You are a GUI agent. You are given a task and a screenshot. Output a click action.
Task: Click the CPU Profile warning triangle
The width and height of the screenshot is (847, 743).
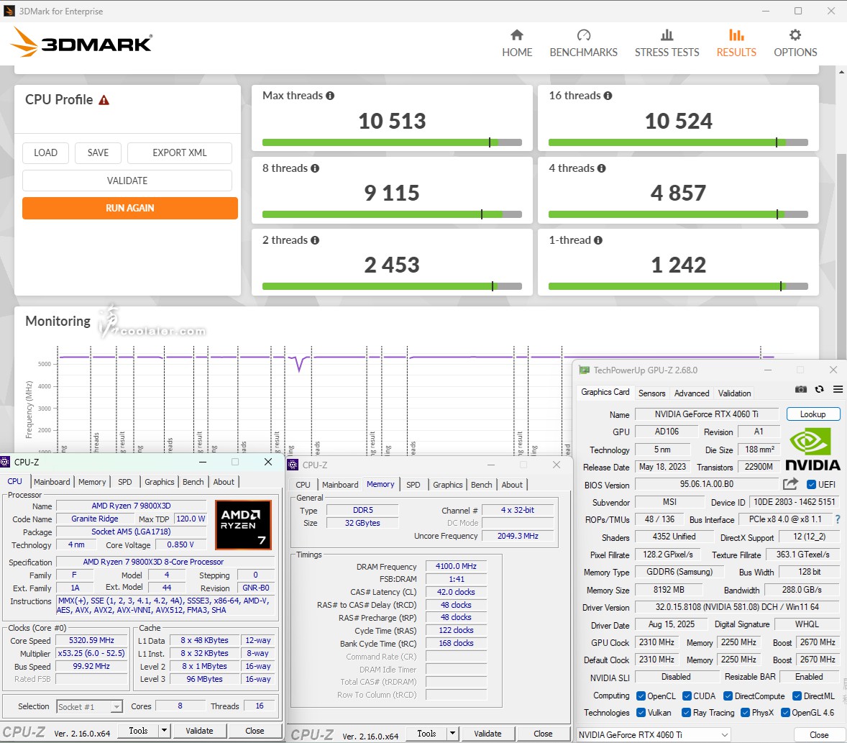(x=104, y=100)
